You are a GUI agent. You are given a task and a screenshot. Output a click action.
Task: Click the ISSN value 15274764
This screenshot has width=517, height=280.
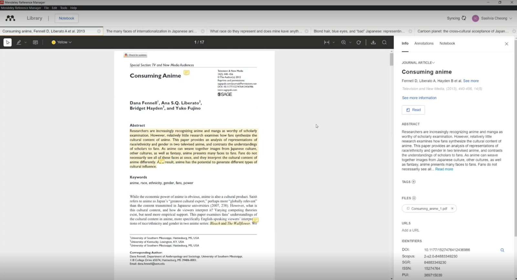[432, 268]
